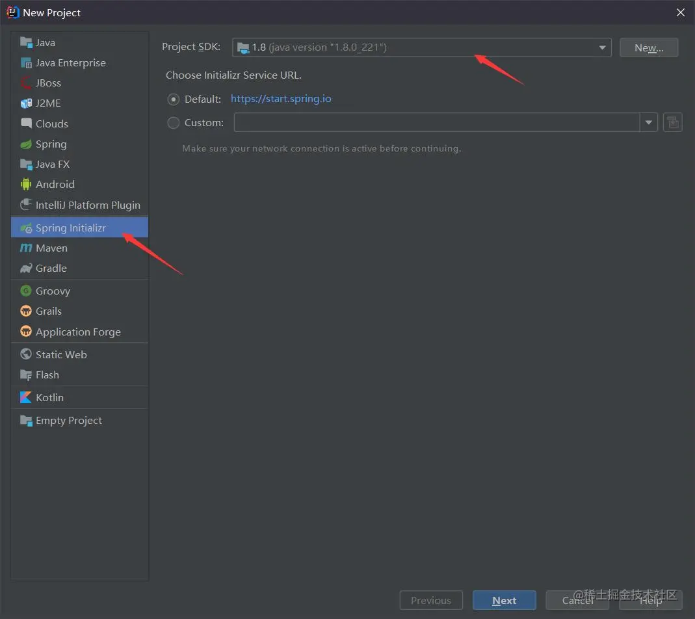Click the J2ME icon
The image size is (695, 619).
point(26,103)
